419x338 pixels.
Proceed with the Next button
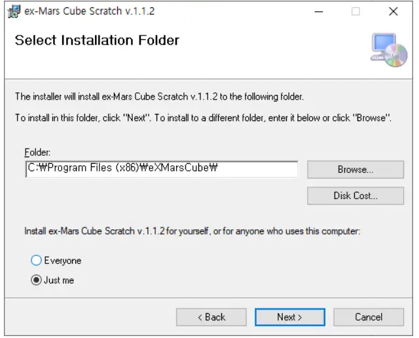[289, 317]
